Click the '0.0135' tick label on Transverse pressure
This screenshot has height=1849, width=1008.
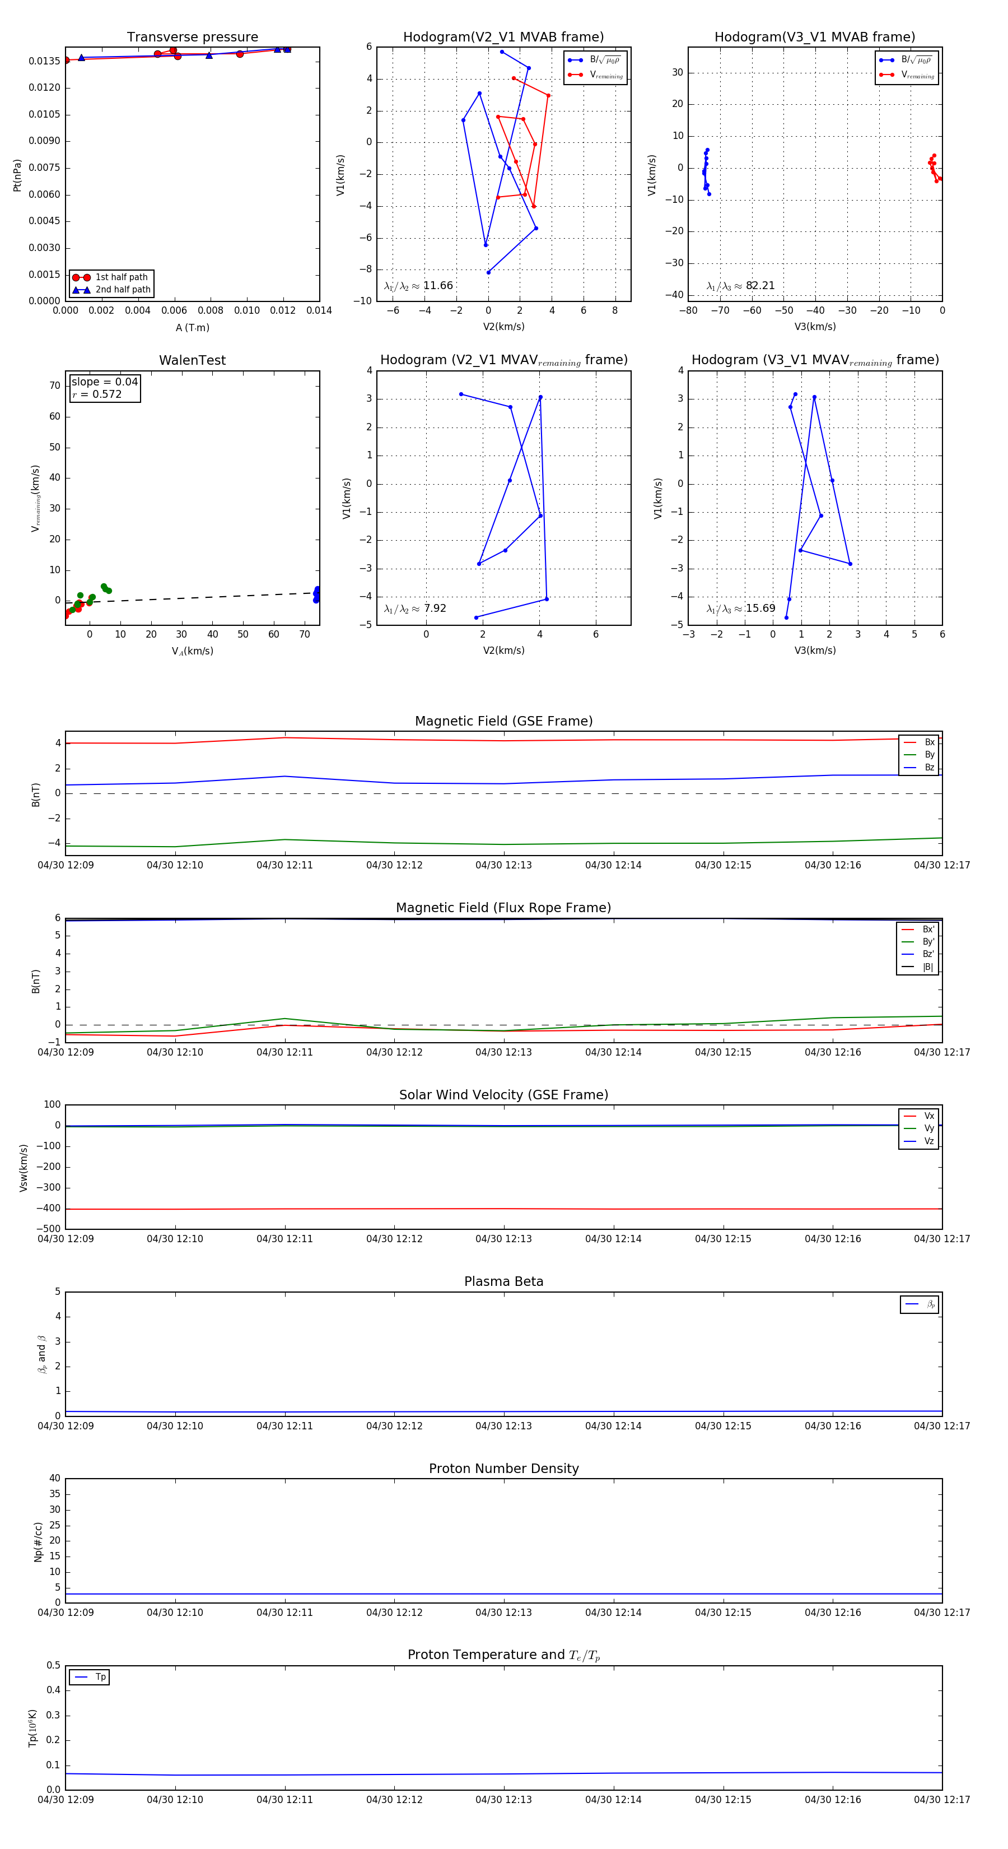[x=44, y=61]
